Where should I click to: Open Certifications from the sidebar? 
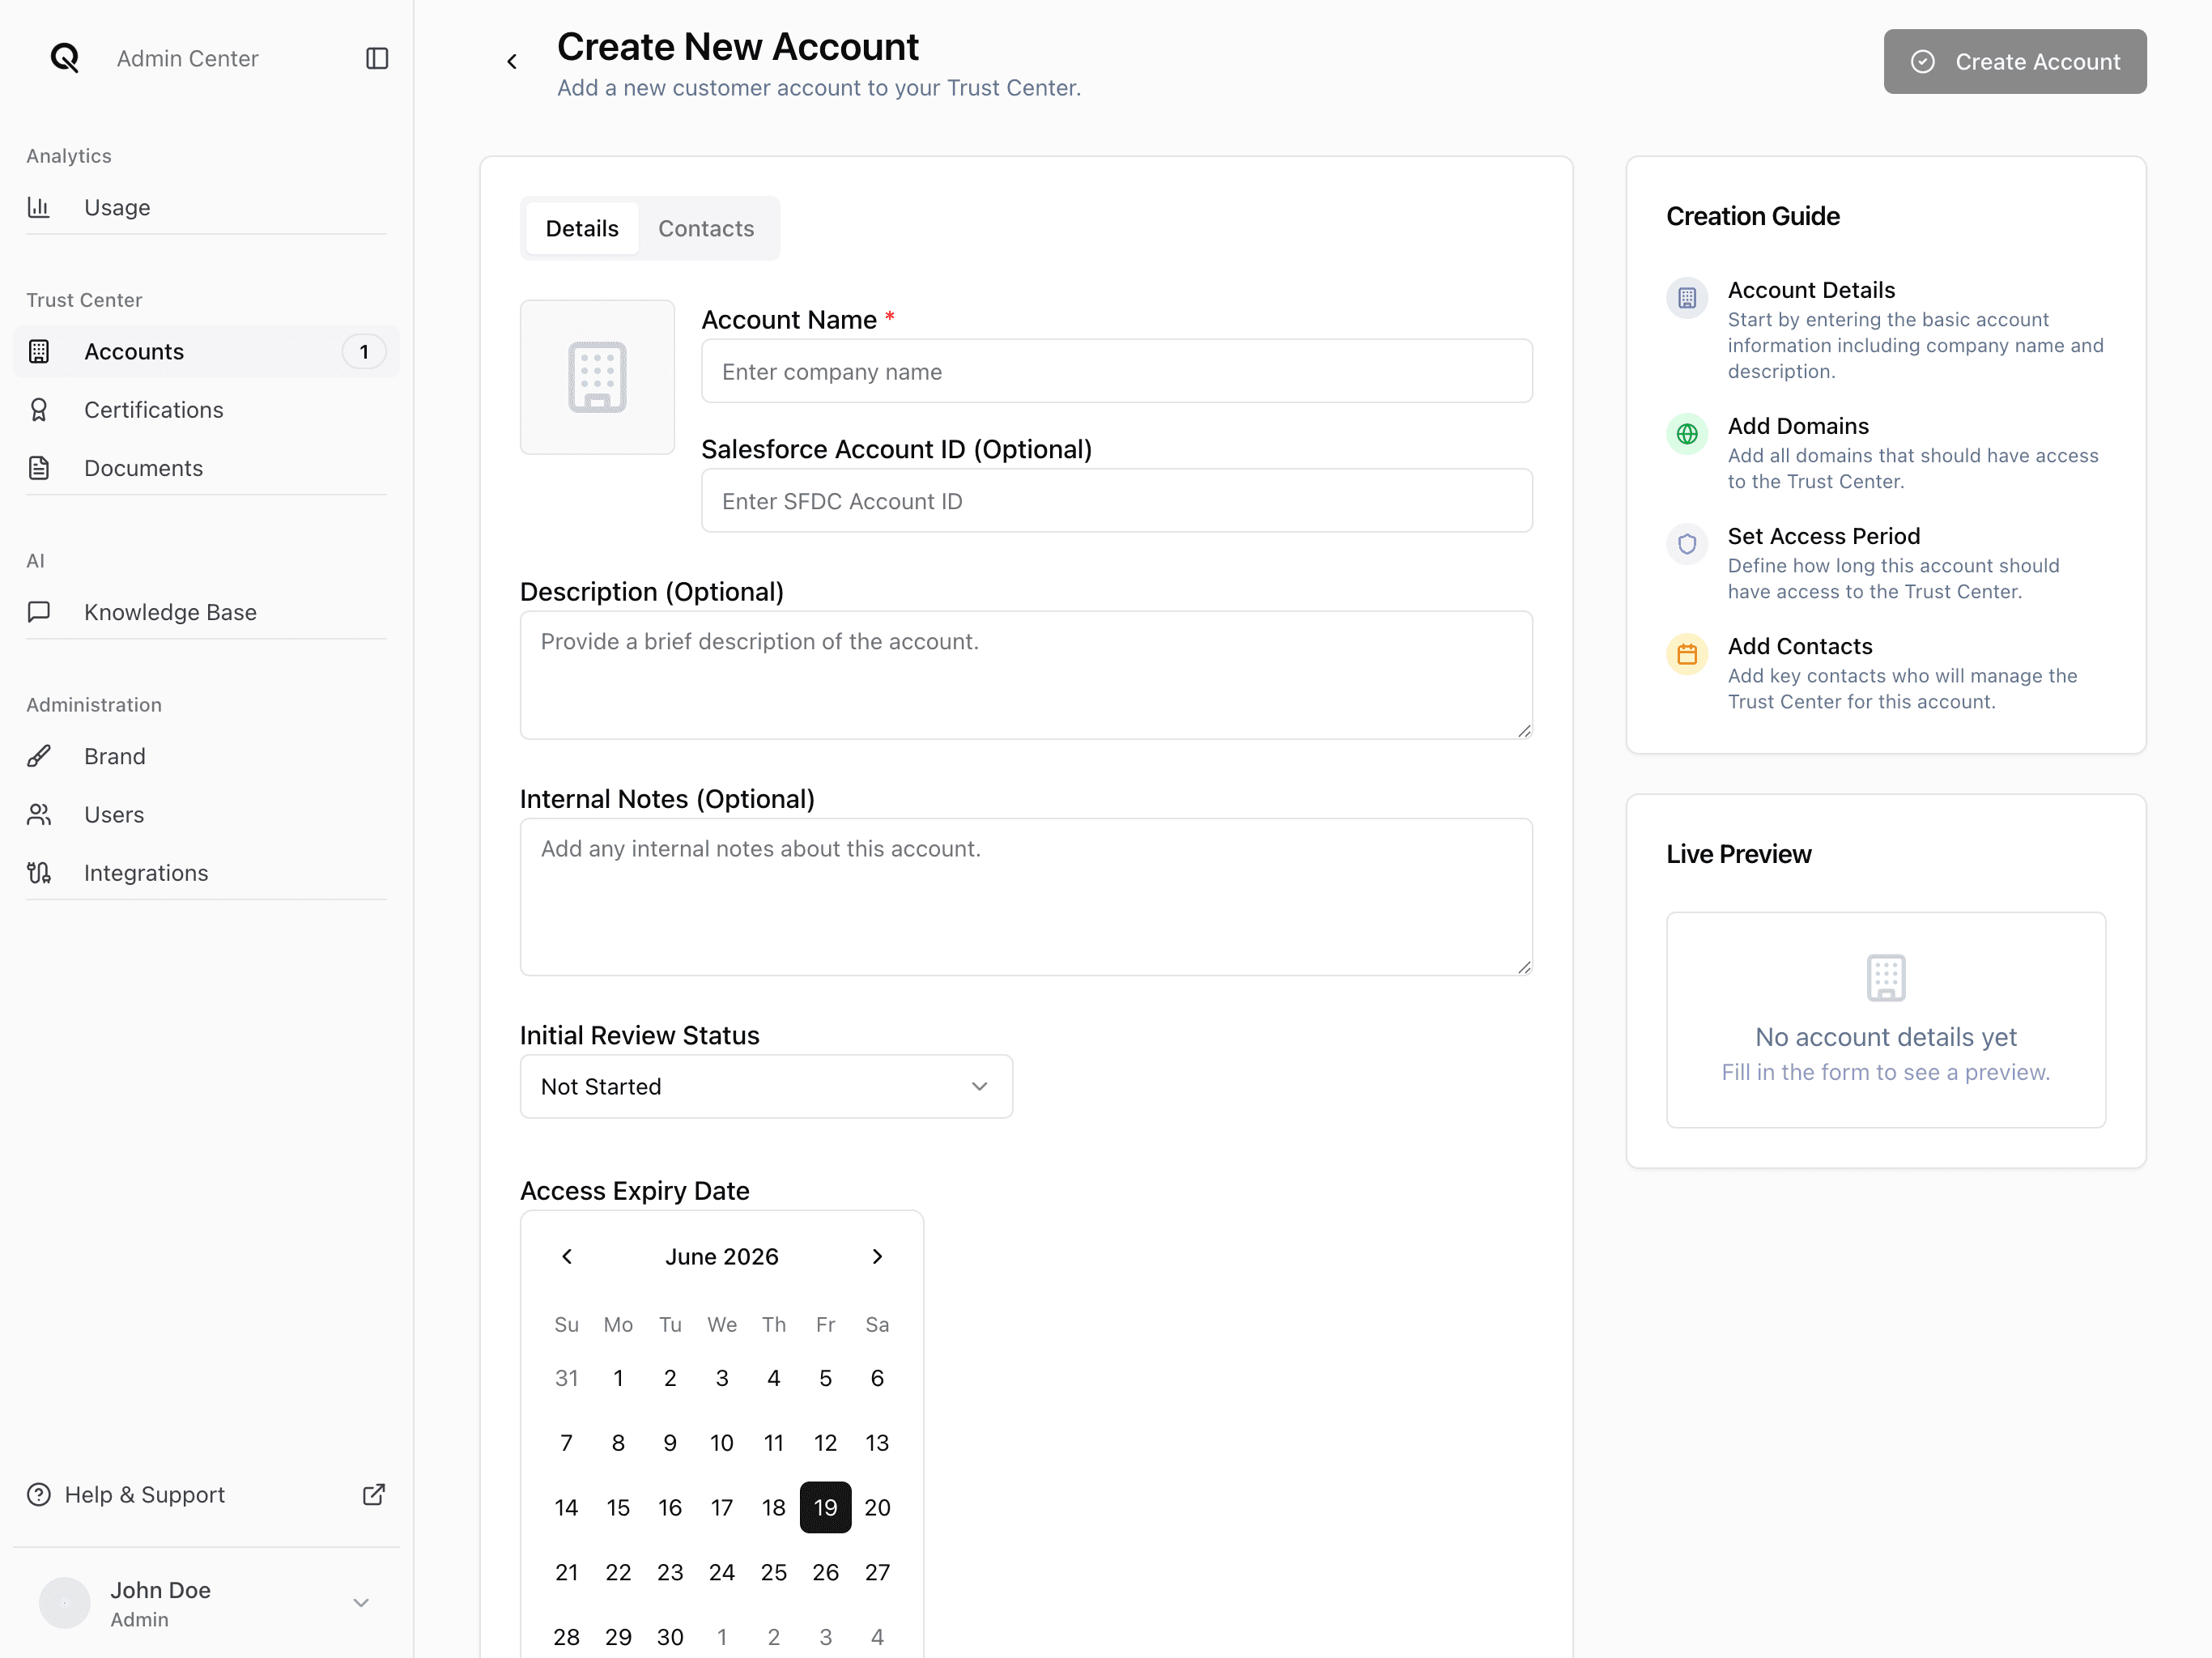pos(154,409)
